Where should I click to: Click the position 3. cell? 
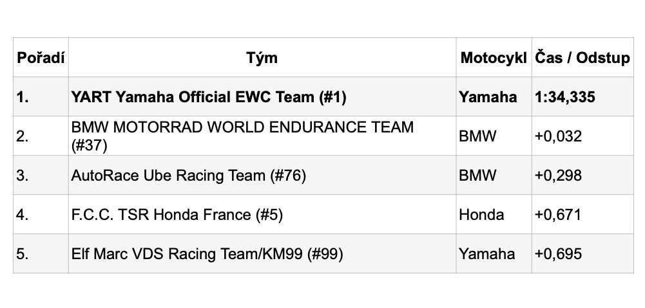41,175
